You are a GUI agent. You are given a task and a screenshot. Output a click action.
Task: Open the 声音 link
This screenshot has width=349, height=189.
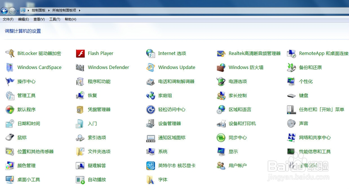click(304, 124)
